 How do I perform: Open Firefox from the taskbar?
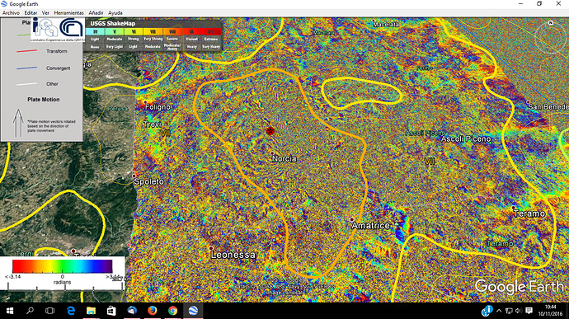(153, 311)
